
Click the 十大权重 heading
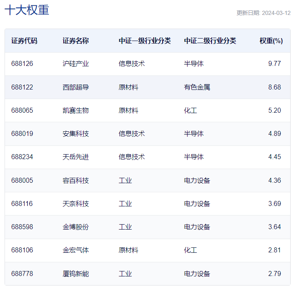tap(27, 10)
